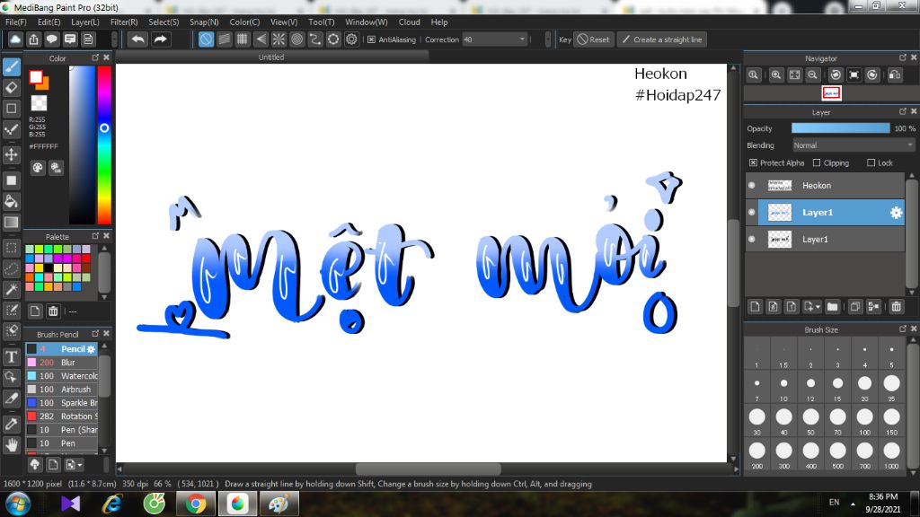Select the Magic Wand tool
The width and height of the screenshot is (920, 517).
point(11,289)
